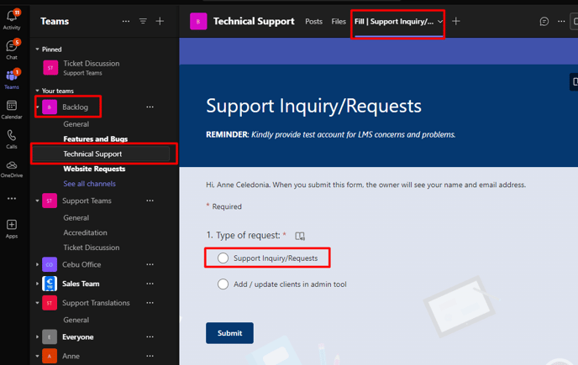Add a new tab with plus icon
Image resolution: width=578 pixels, height=365 pixels.
pos(456,21)
